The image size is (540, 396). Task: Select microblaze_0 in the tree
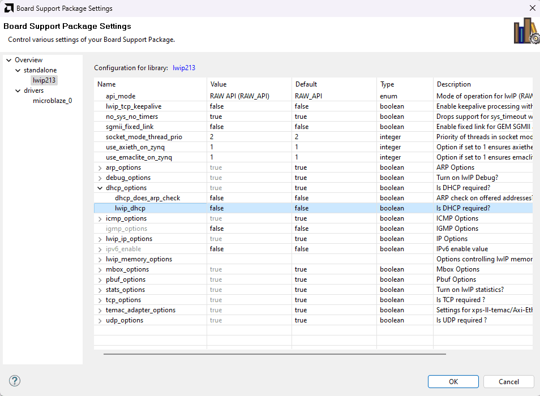click(x=52, y=101)
